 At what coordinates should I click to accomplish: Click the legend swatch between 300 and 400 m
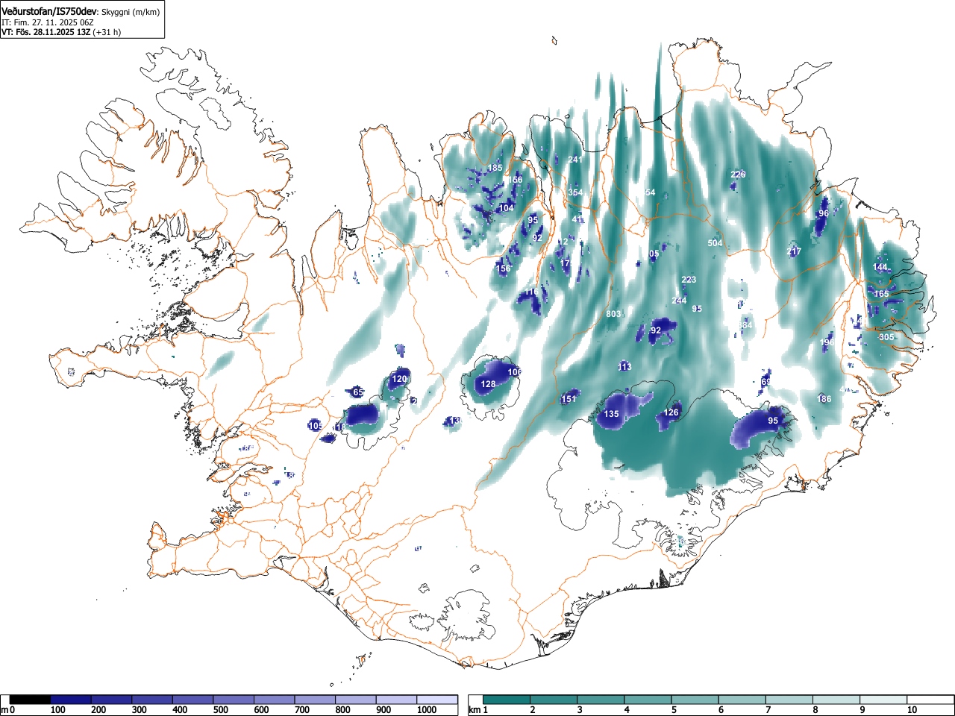(153, 700)
